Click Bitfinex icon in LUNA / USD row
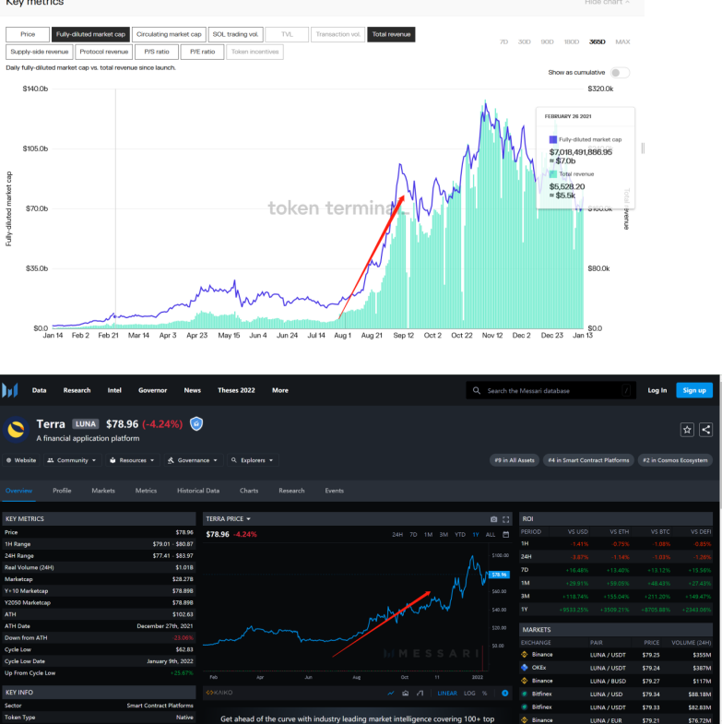The image size is (722, 724). tap(525, 694)
